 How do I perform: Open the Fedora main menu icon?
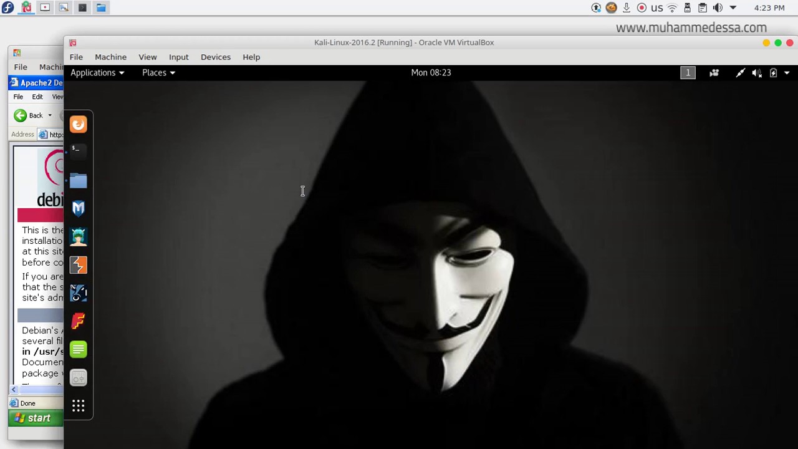pos(7,7)
